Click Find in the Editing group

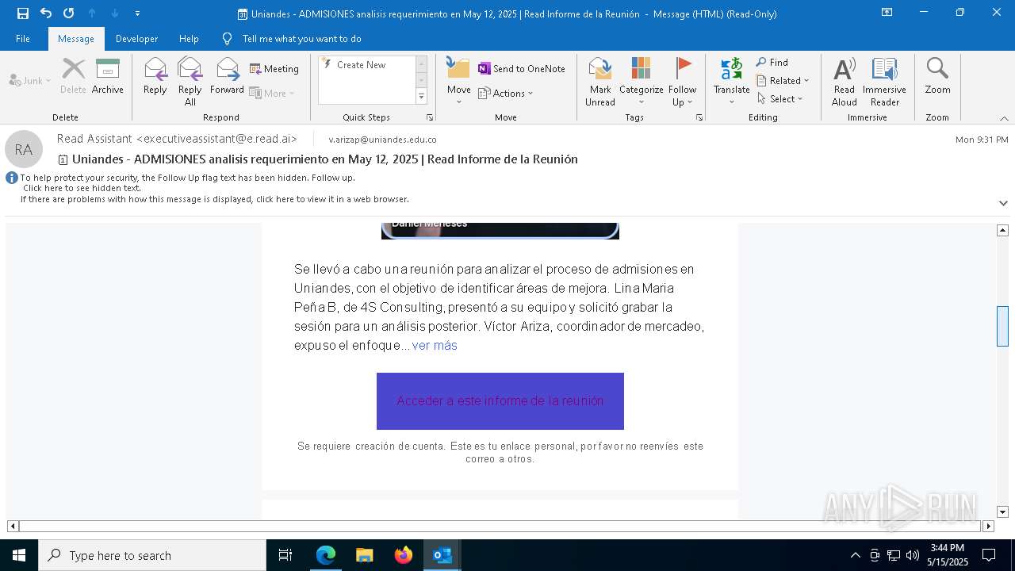[x=772, y=62]
